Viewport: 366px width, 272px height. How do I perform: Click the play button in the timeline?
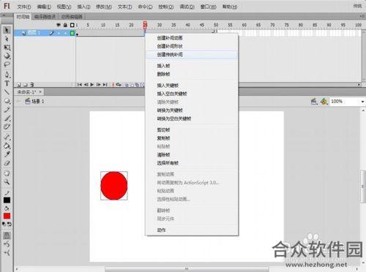tap(92, 85)
